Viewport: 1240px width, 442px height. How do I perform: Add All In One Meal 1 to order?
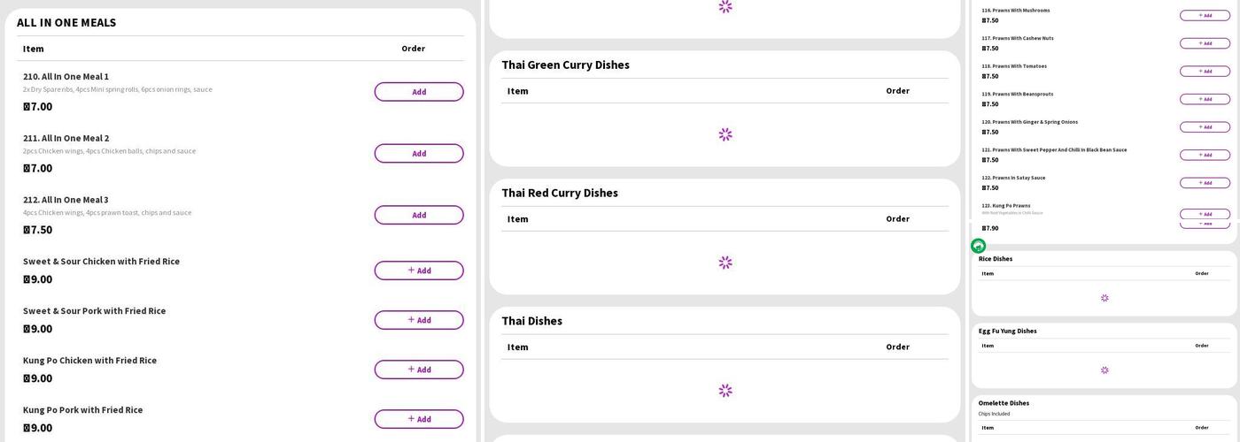click(x=418, y=92)
